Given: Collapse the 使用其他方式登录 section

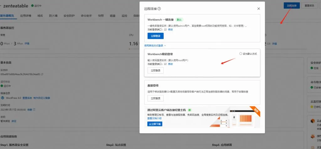Looking at the screenshot, I should click(155, 45).
